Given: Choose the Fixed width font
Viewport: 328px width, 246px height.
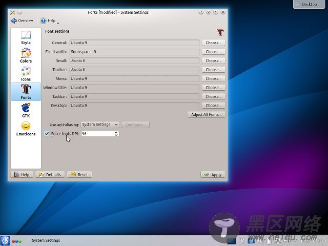Looking at the screenshot, I should tap(213, 52).
